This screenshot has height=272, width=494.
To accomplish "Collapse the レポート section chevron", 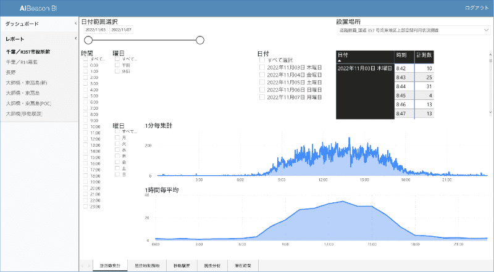I will click(75, 39).
